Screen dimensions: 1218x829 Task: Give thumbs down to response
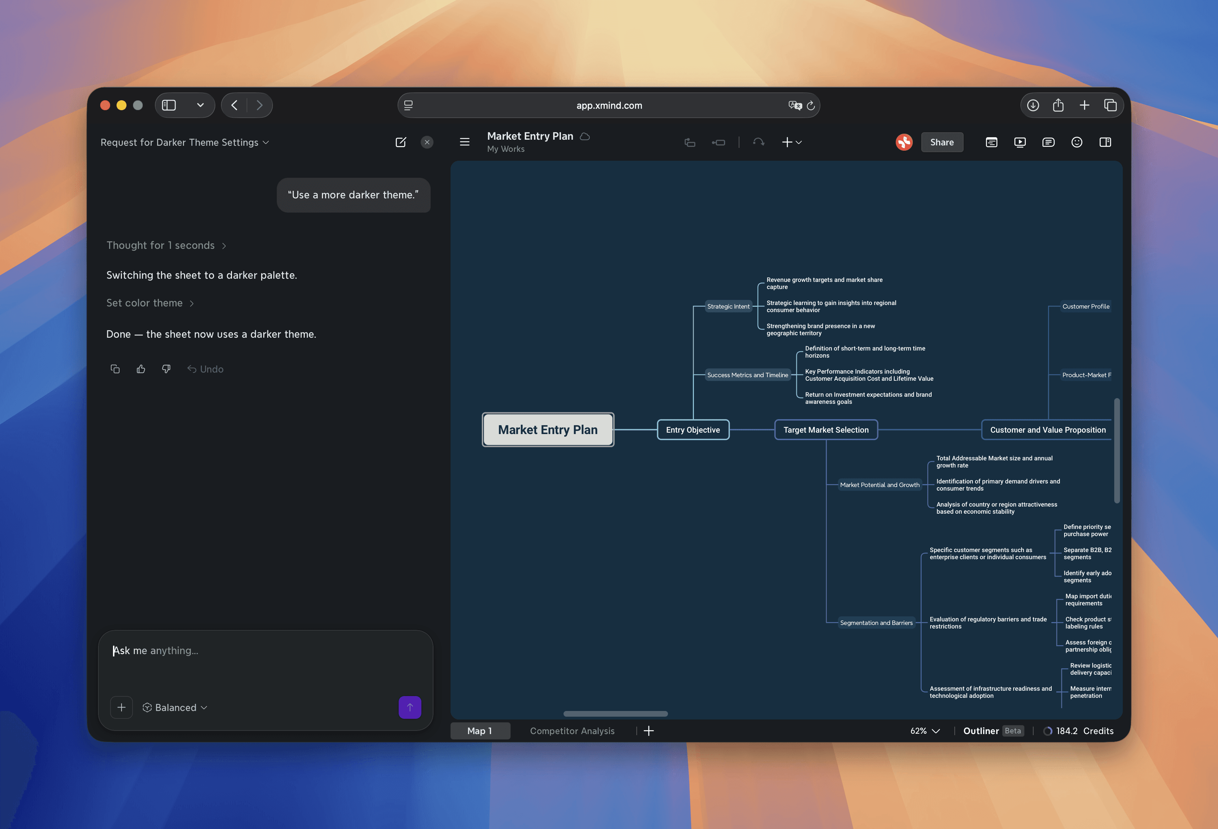167,369
